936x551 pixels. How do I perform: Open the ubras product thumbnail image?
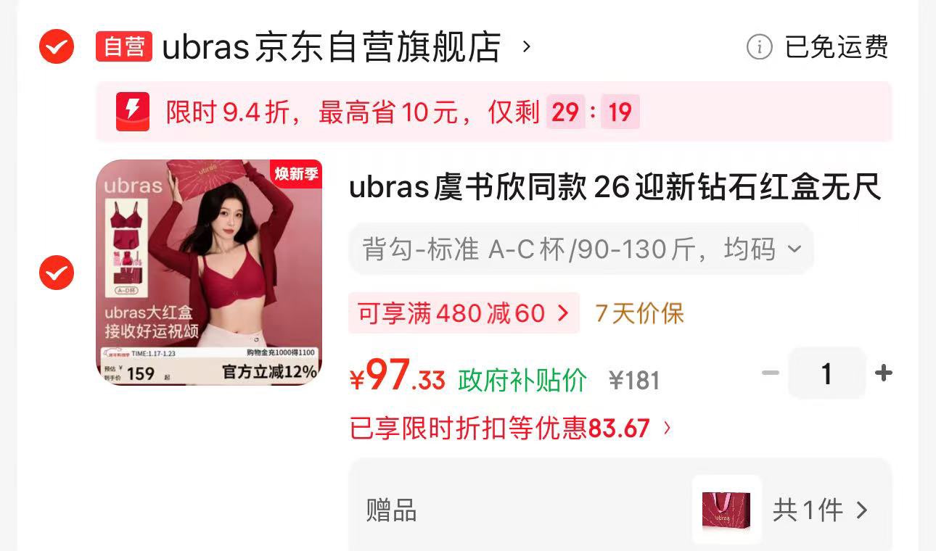209,272
